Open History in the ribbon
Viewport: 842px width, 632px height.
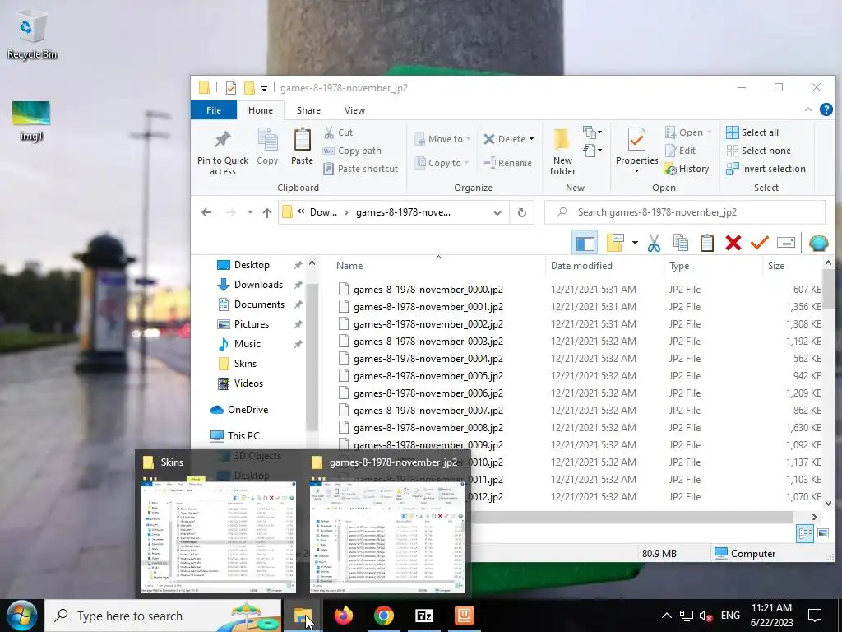click(x=687, y=169)
